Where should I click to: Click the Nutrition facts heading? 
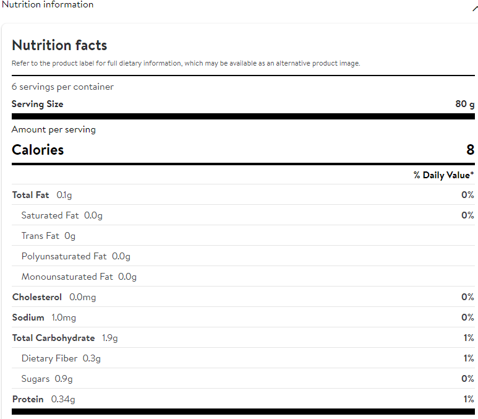pos(59,45)
